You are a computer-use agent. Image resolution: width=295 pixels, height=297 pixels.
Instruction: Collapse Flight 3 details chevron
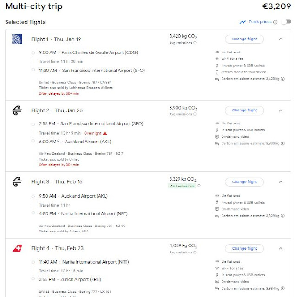tap(281, 182)
